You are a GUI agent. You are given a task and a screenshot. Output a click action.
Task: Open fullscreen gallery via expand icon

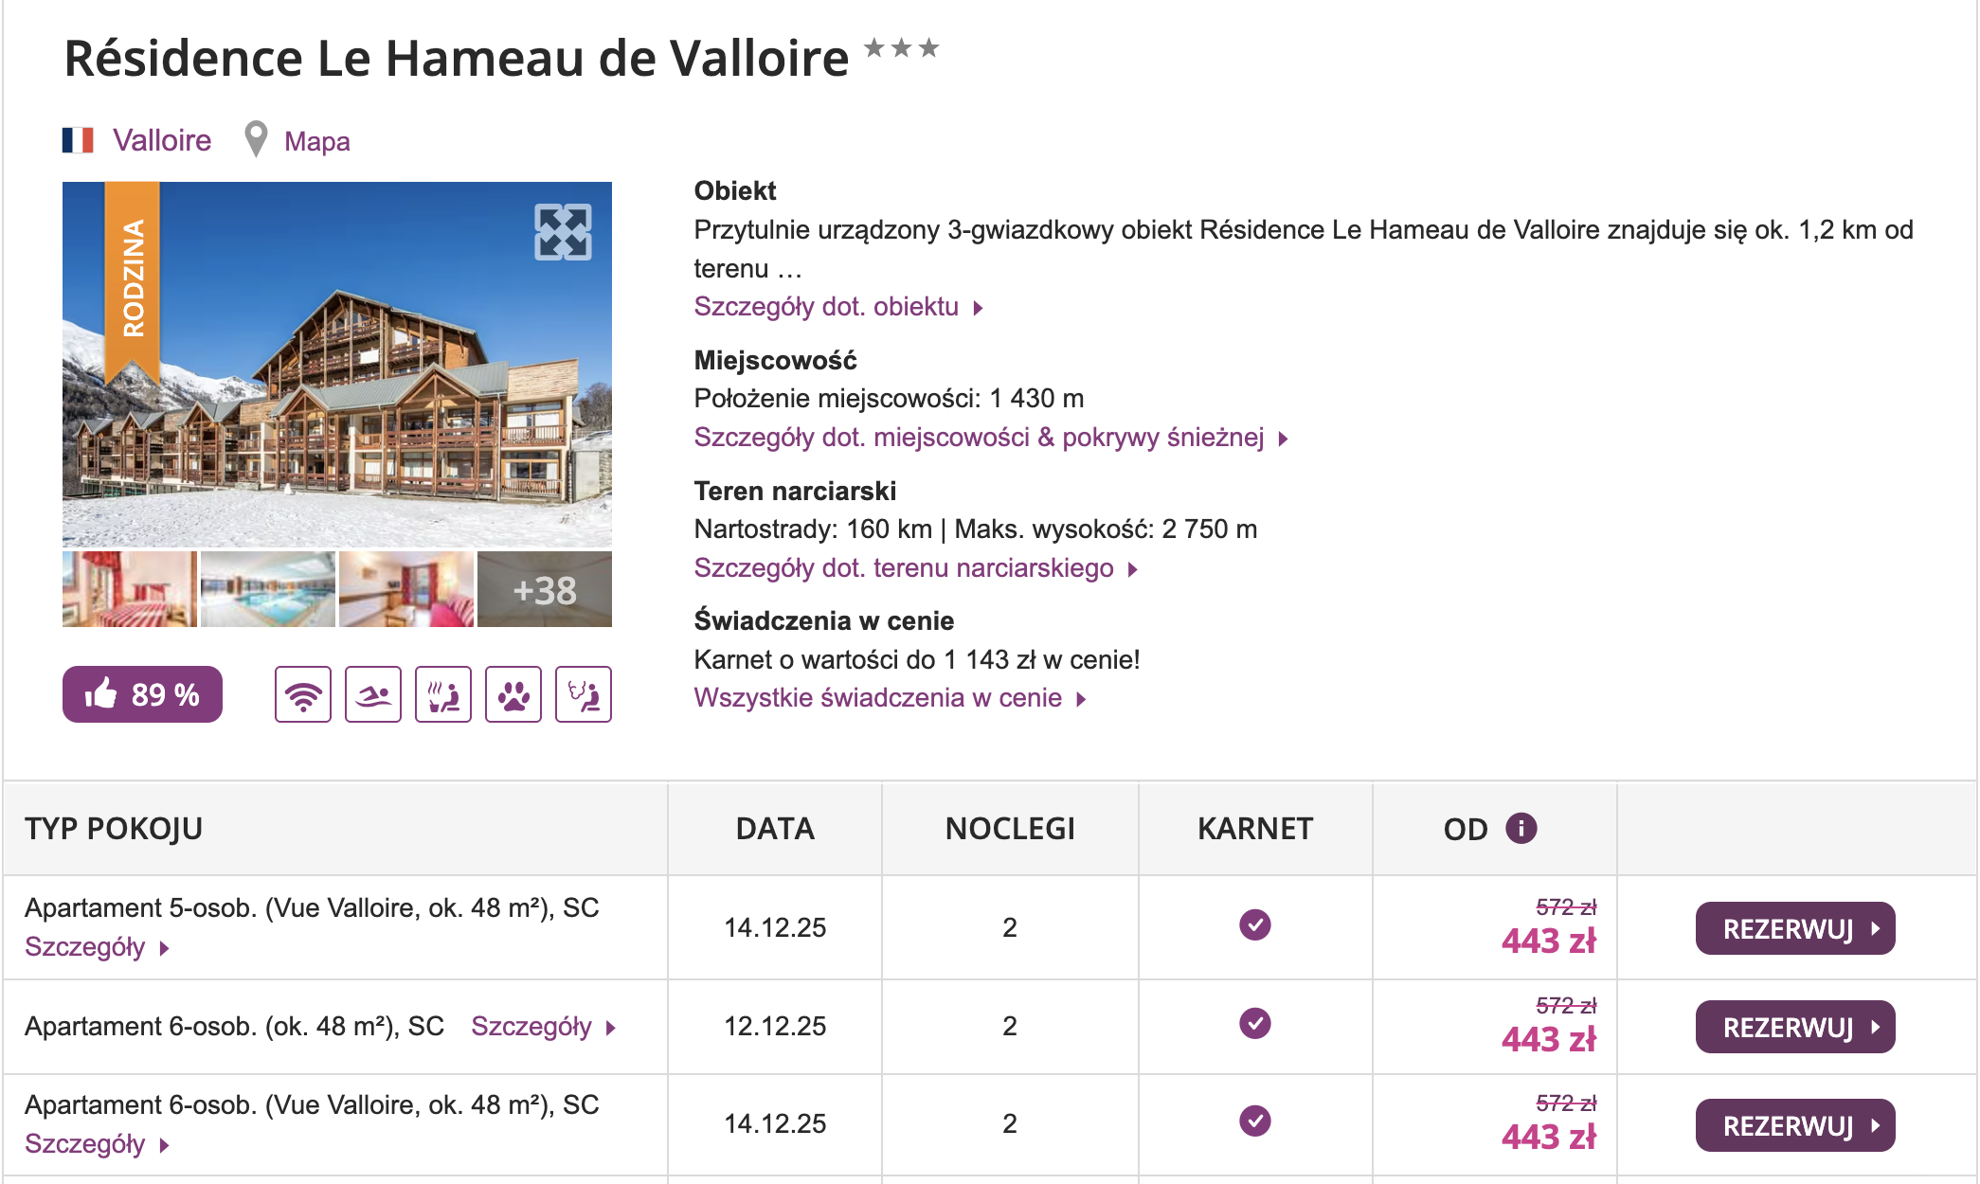563,232
